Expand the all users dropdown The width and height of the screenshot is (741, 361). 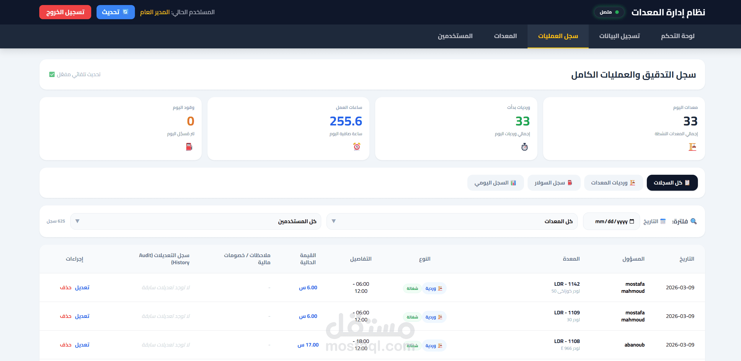(x=195, y=221)
